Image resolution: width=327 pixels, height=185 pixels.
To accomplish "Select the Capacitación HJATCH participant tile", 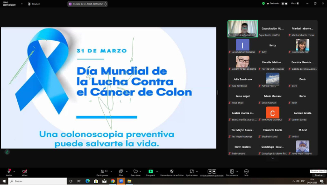I will point(272,29).
